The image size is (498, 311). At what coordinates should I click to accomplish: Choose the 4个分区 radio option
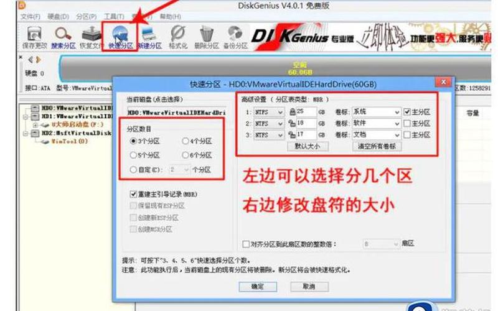[x=186, y=141]
